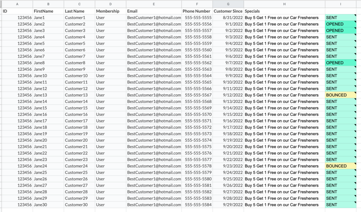The width and height of the screenshot is (361, 212).
Task: Select the Email header cell
Action: 154,11
